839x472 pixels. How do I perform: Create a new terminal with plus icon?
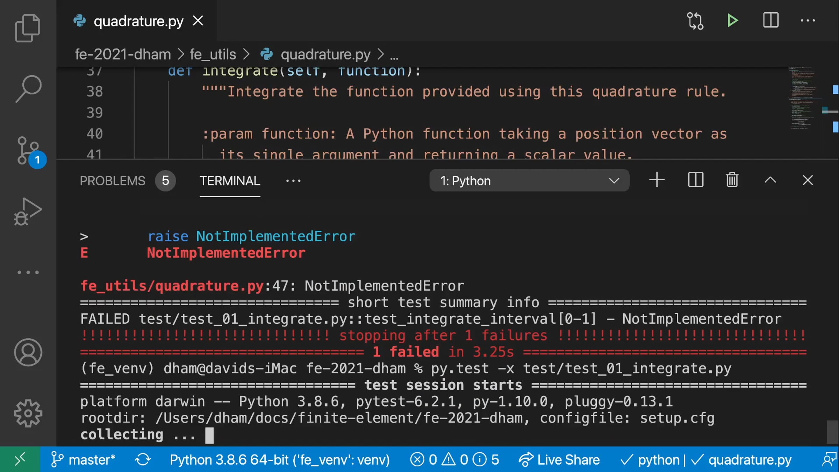657,180
